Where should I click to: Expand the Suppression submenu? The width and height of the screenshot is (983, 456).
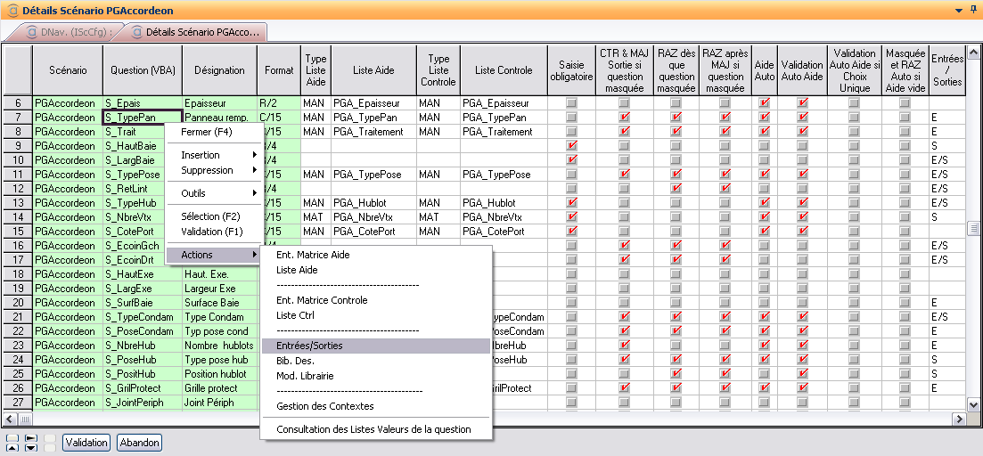[213, 170]
